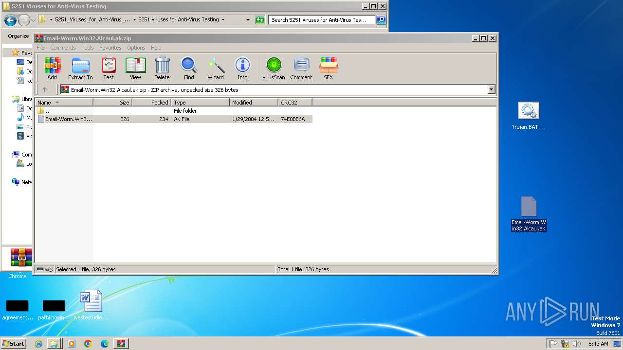Image resolution: width=623 pixels, height=350 pixels.
Task: Open the Favorites menu
Action: [x=110, y=48]
